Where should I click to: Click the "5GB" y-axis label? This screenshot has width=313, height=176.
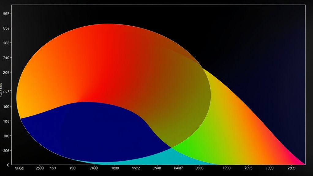(6, 14)
